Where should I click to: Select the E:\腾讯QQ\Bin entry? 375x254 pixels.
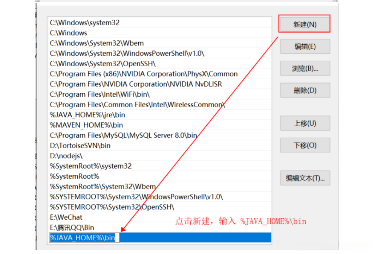pos(159,228)
